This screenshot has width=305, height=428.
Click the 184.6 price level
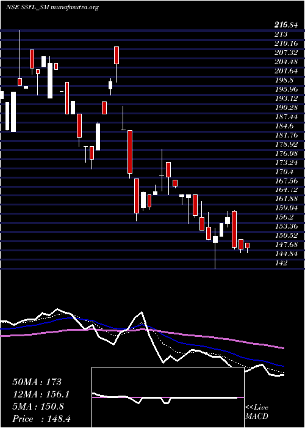284,126
